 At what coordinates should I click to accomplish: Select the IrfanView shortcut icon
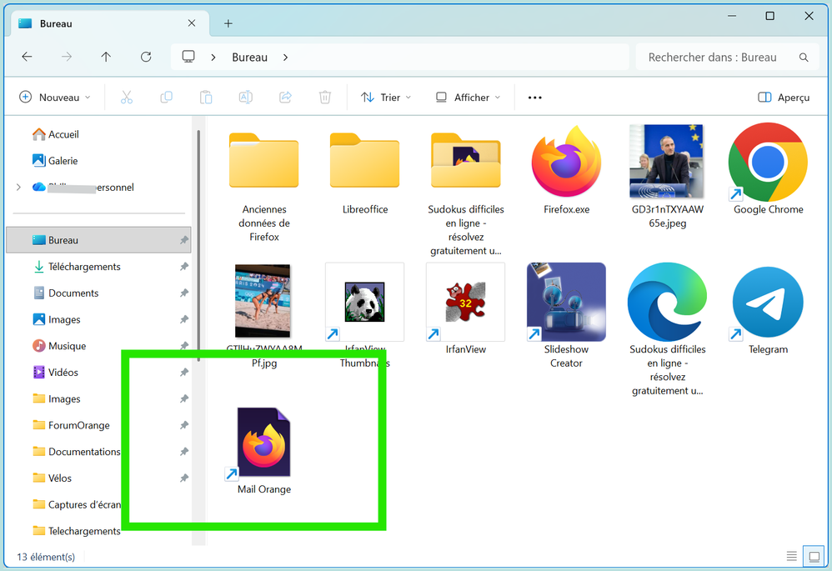[x=465, y=303]
